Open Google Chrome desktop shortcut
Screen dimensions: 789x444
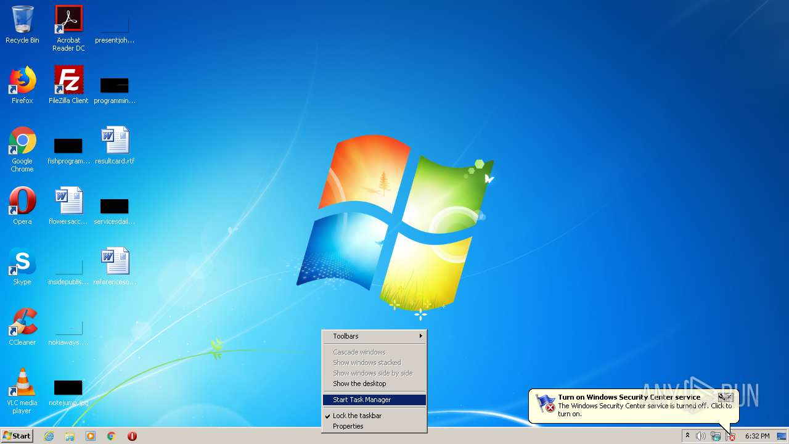[22, 149]
